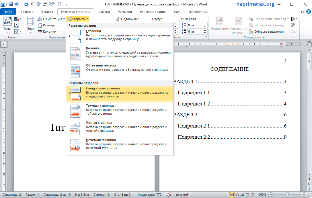Select Следующая страница section break
312x198 pixels.
(x=120, y=94)
